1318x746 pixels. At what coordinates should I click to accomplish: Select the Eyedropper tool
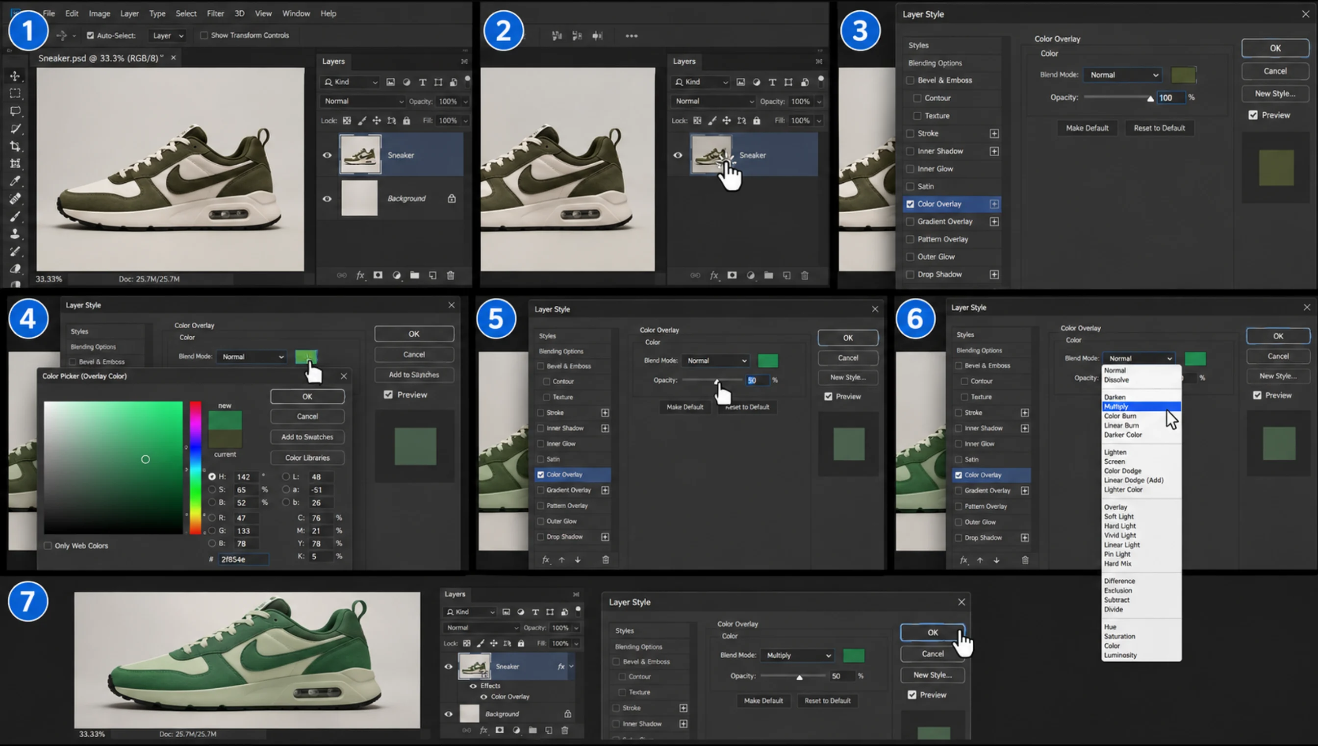click(x=15, y=181)
